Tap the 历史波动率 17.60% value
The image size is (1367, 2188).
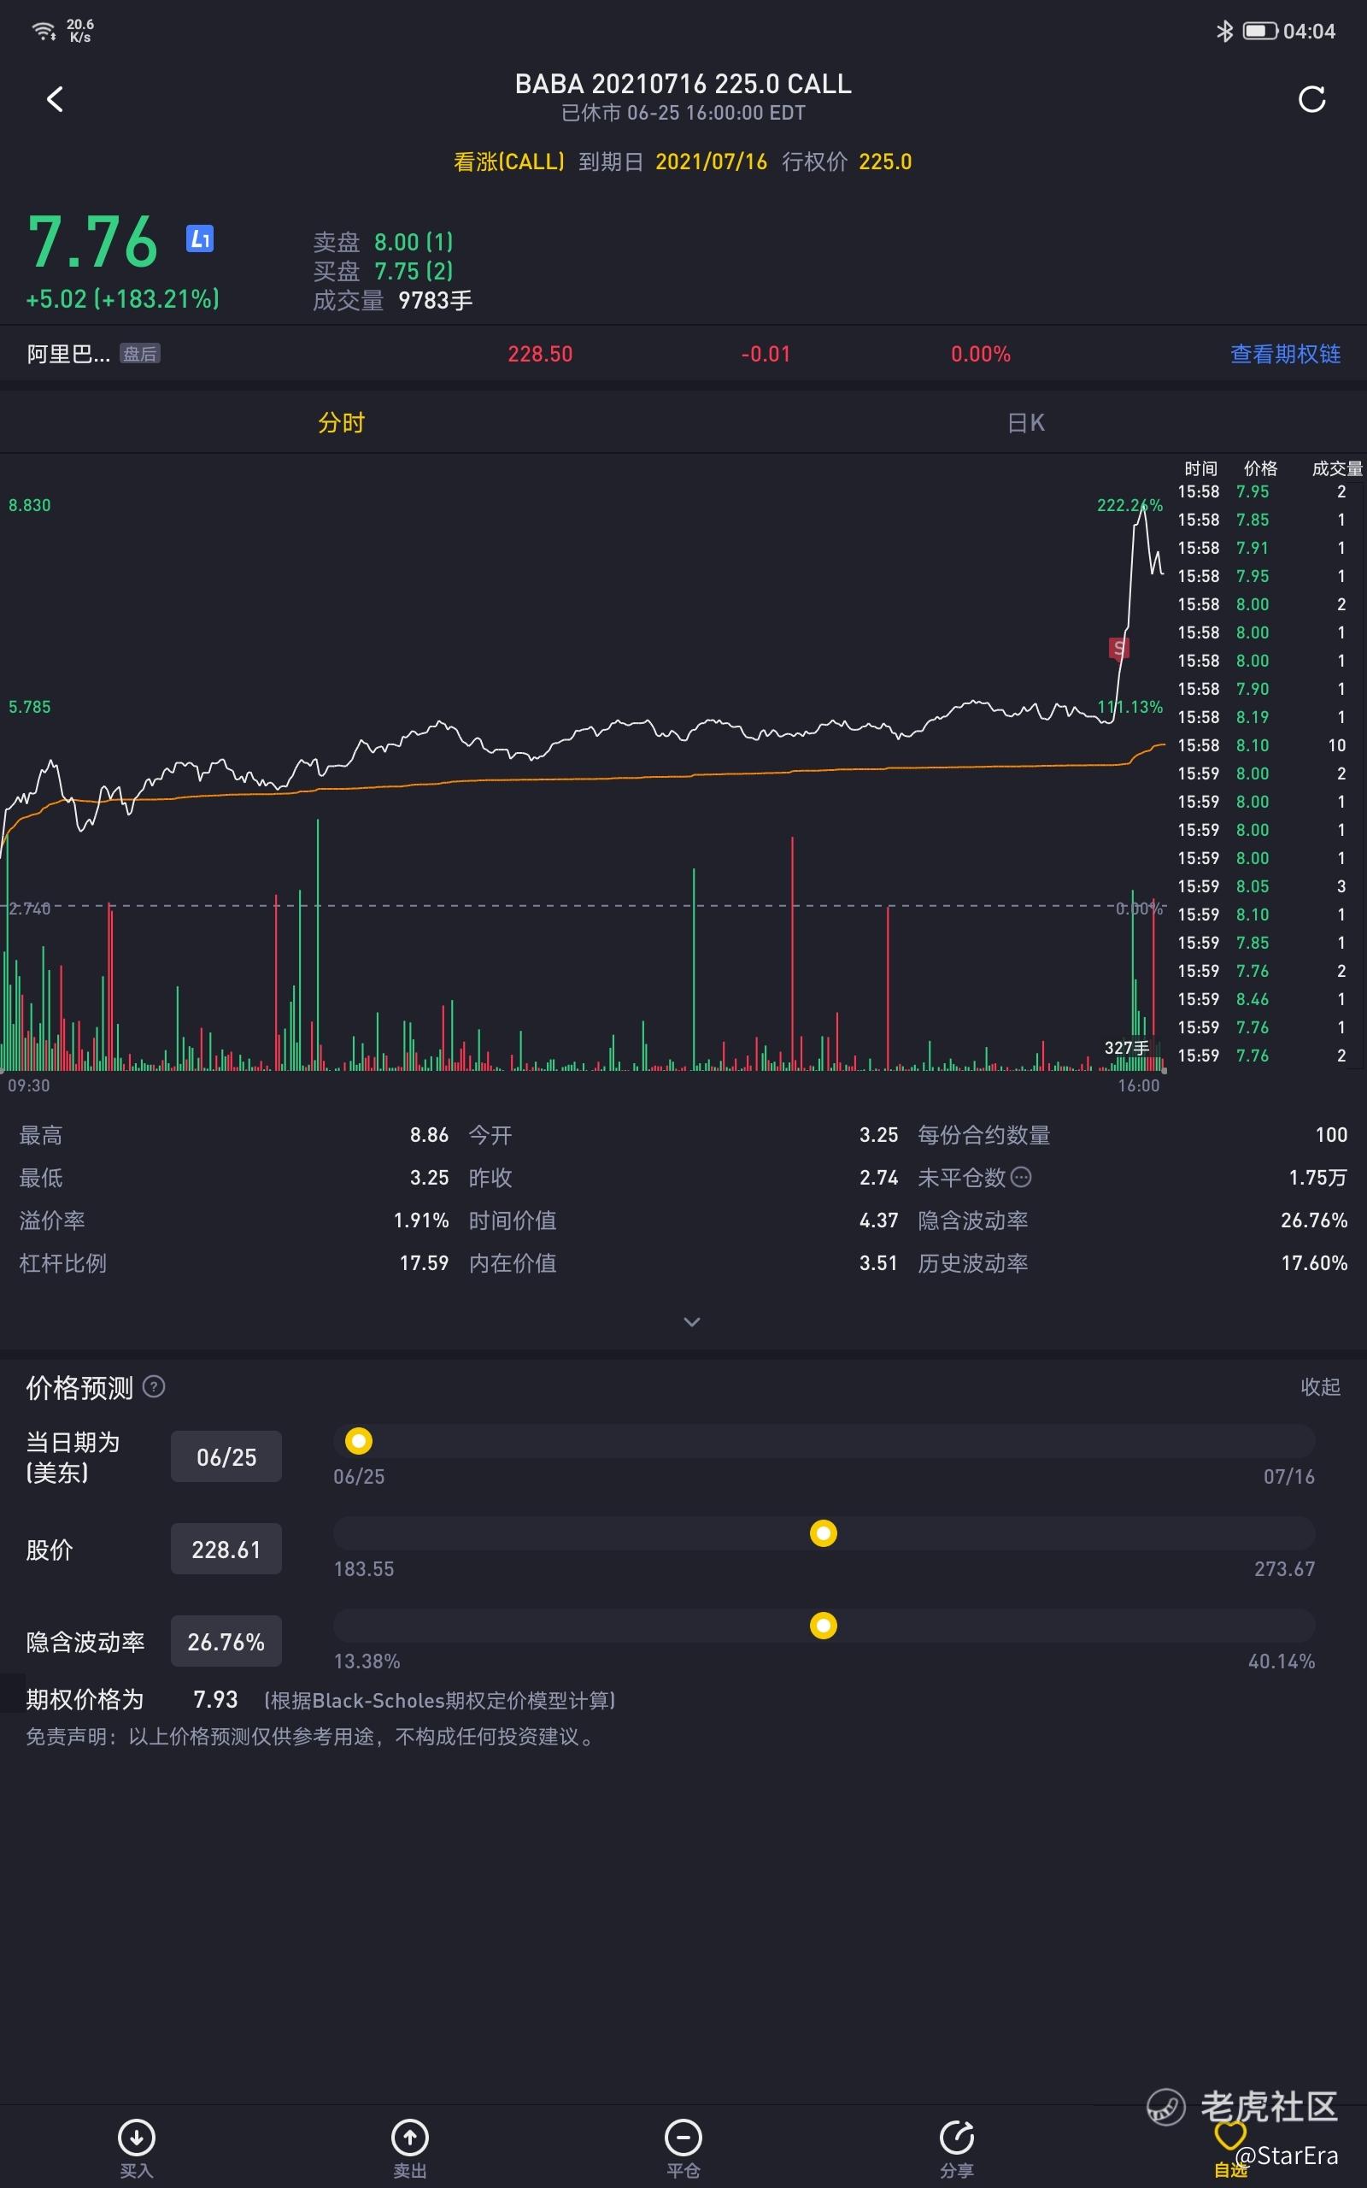1314,1263
